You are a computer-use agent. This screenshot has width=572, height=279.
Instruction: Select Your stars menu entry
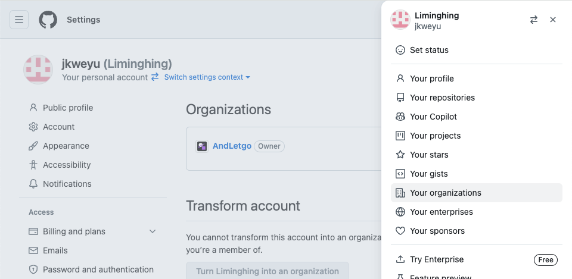pyautogui.click(x=477, y=155)
